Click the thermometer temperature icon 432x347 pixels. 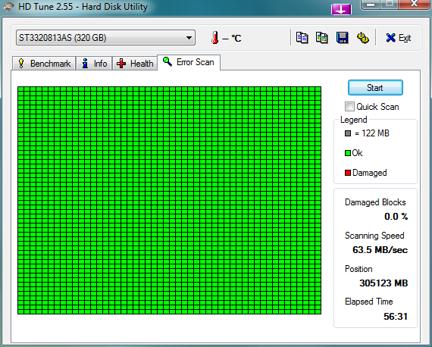click(215, 38)
